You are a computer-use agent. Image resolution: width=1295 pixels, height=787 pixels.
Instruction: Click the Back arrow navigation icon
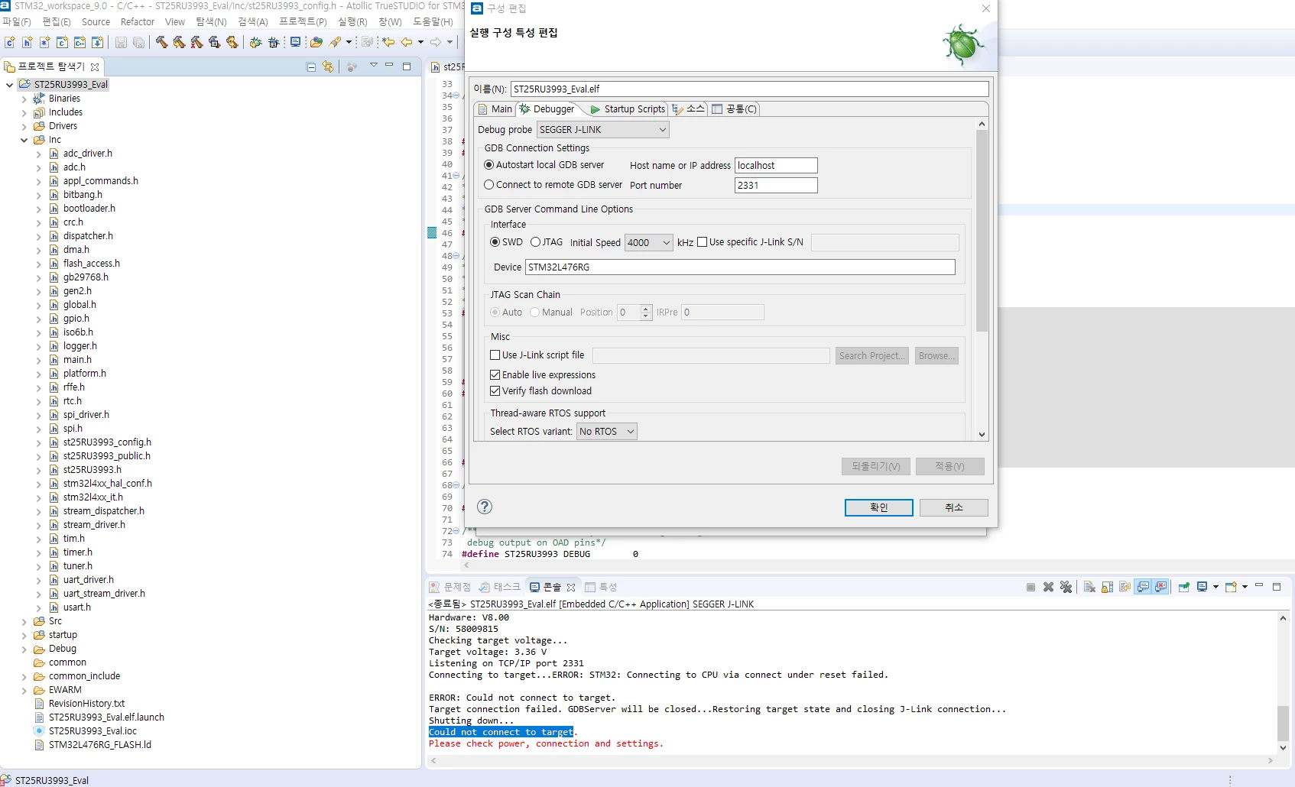[407, 42]
